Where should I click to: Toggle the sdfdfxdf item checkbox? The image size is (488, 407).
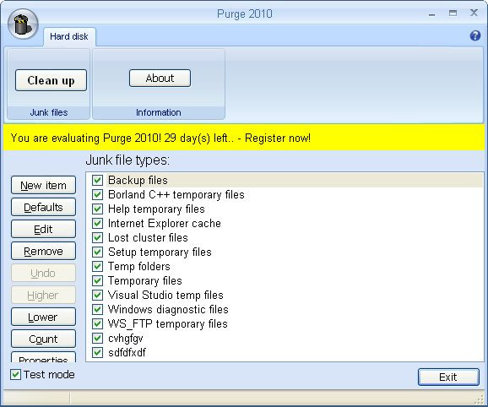point(97,352)
